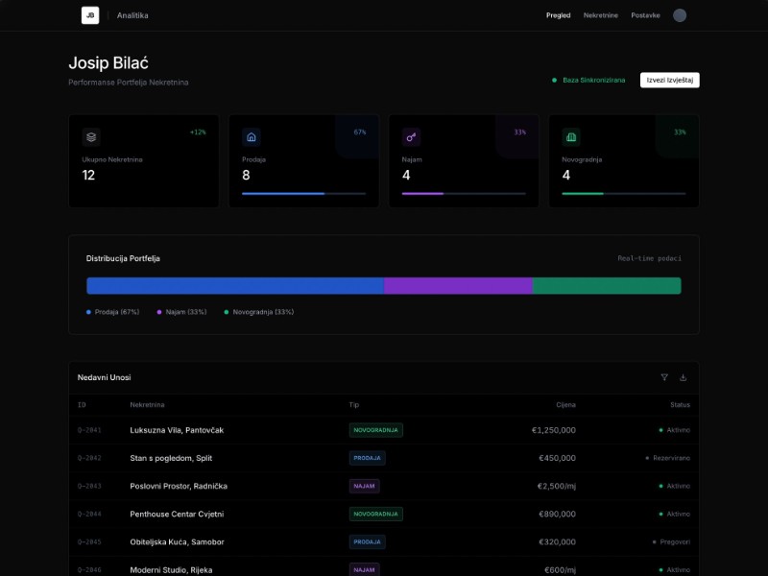Click the purple Najam segment of distribution bar
The image size is (768, 576).
coord(458,285)
